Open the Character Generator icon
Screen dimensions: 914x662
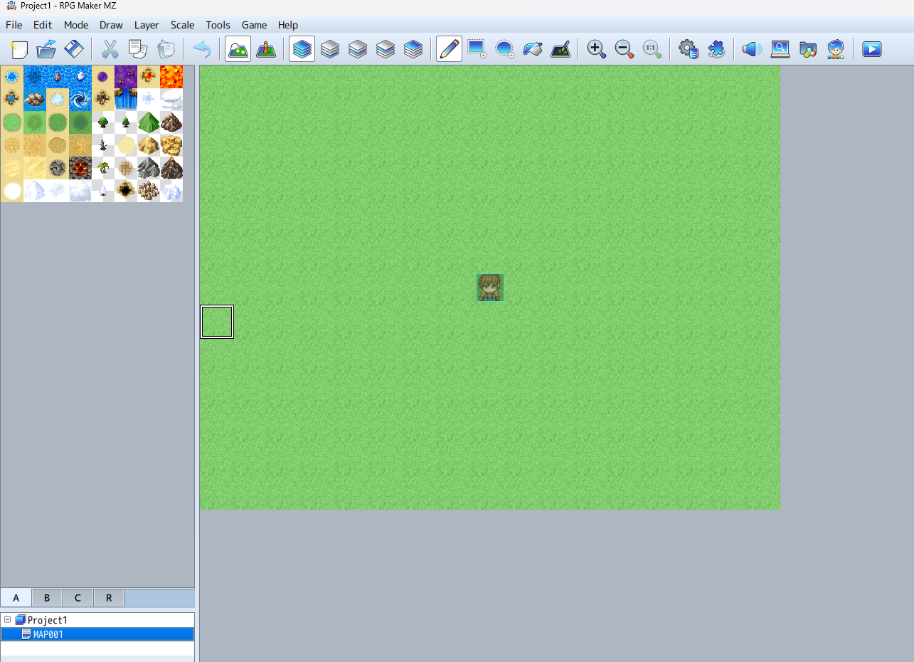point(836,49)
